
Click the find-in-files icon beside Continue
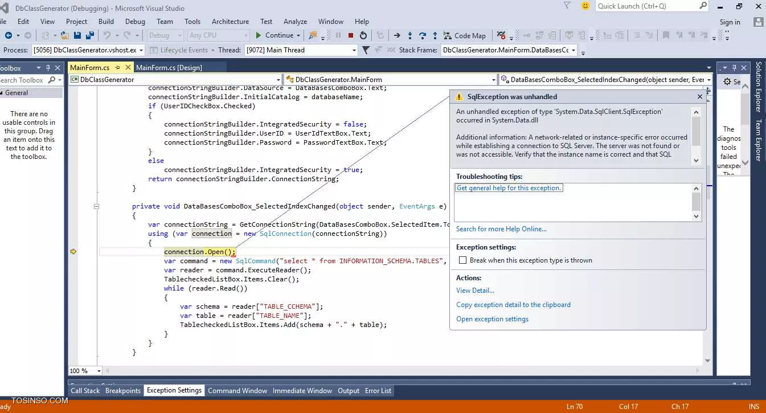tap(312, 35)
